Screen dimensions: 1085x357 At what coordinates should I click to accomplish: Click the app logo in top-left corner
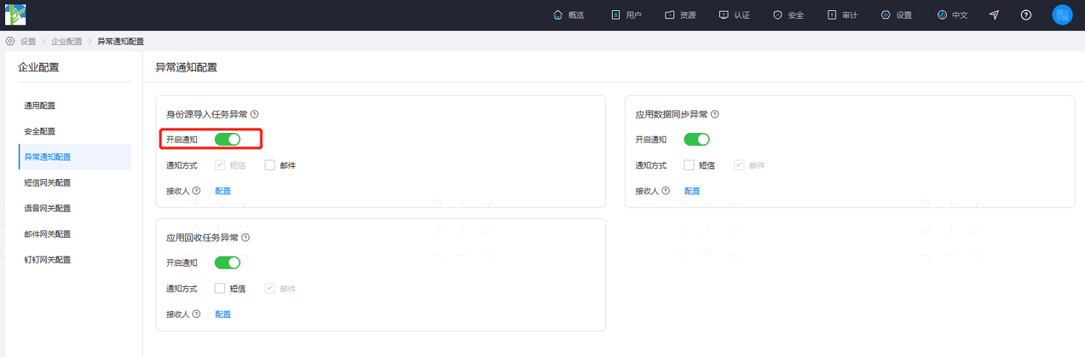coord(15,14)
